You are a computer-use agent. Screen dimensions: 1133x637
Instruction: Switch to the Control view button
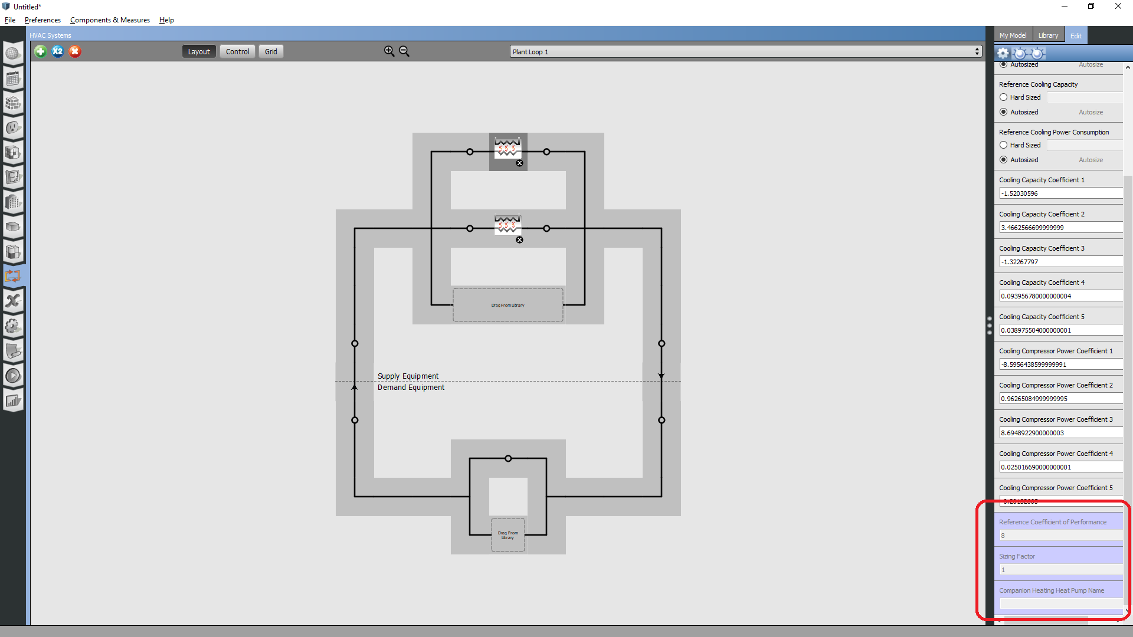point(237,51)
